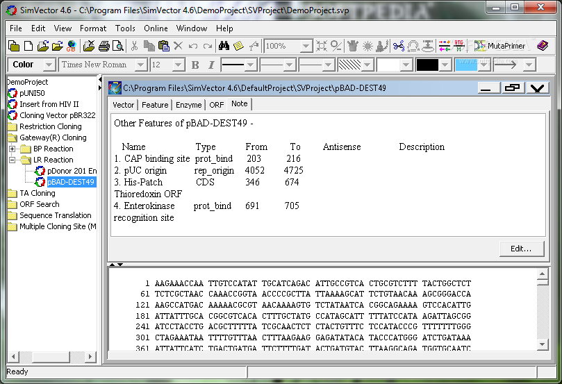Click the Print icon

(x=104, y=46)
